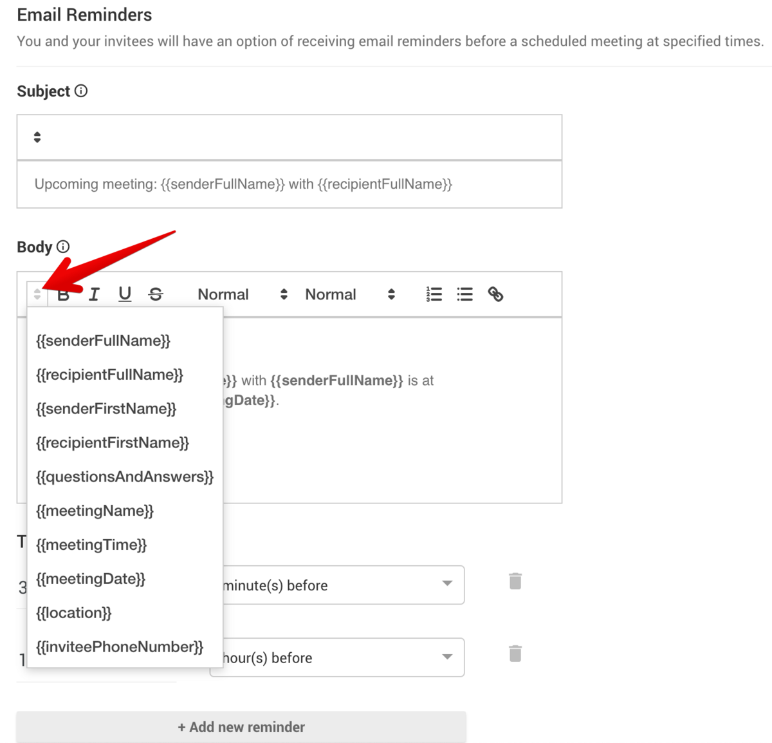Delete the minute(s) before reminder
772x743 pixels.
click(515, 581)
